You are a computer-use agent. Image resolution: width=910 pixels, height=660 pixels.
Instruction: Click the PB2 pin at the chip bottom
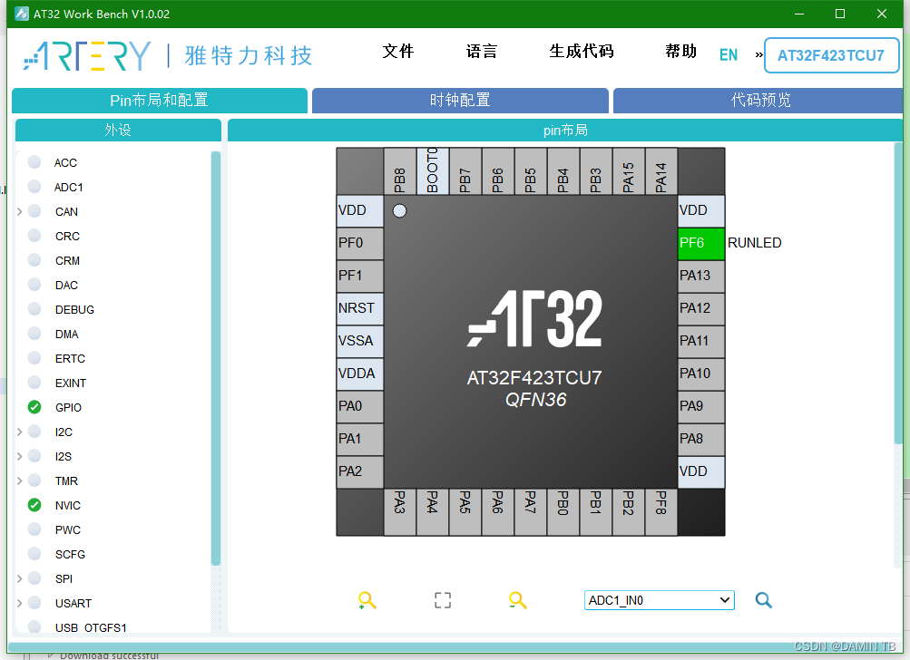coord(629,511)
